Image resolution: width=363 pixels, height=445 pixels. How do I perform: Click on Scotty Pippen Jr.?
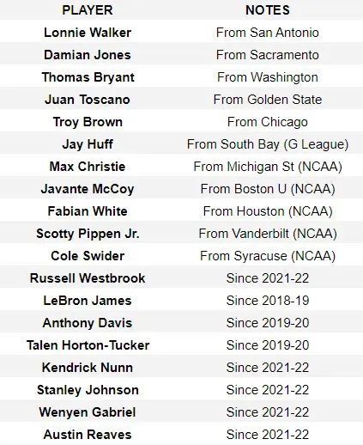pyautogui.click(x=88, y=234)
